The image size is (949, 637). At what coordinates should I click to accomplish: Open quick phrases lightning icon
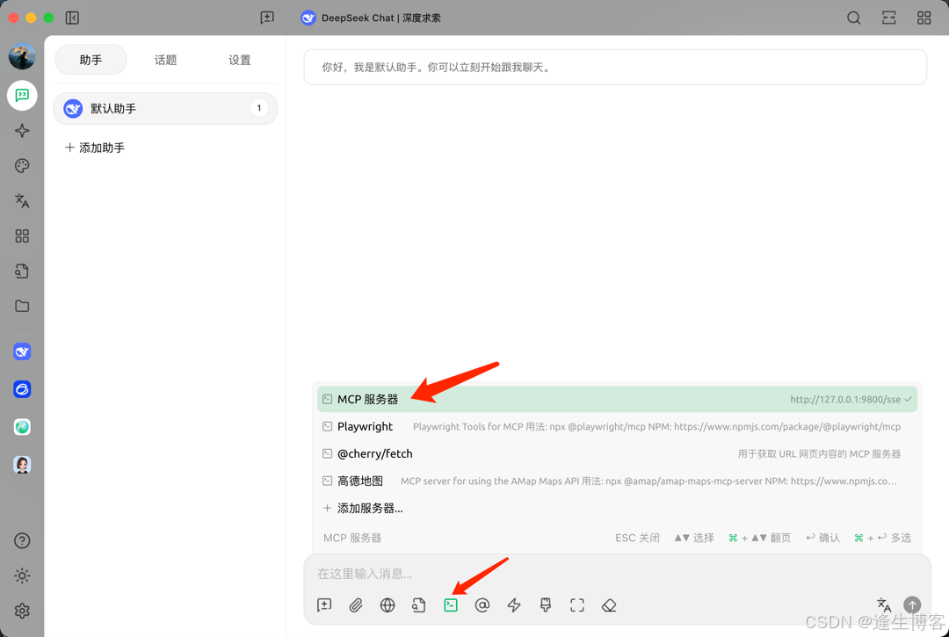point(514,605)
